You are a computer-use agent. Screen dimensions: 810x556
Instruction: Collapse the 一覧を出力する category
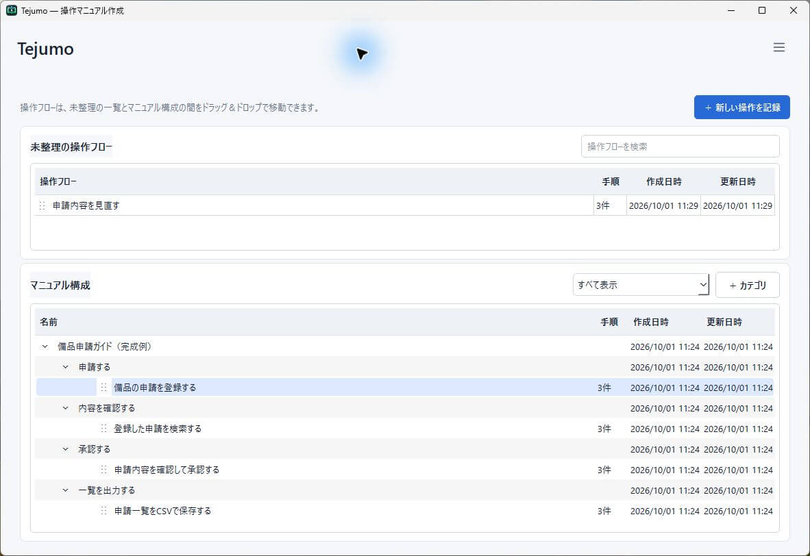click(x=66, y=490)
